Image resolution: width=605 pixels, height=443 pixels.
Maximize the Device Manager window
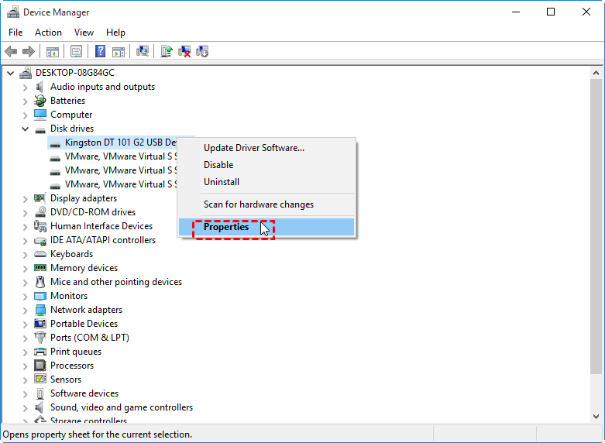point(551,12)
